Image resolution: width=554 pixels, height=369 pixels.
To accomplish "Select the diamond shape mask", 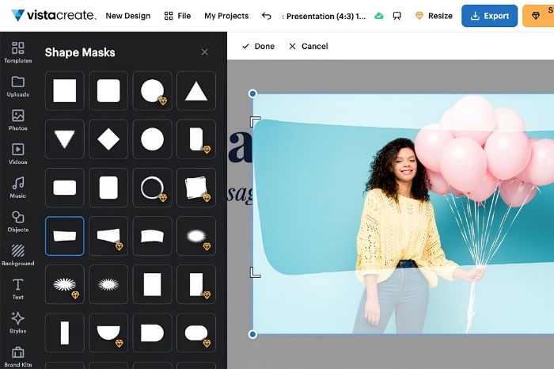I will 108,139.
